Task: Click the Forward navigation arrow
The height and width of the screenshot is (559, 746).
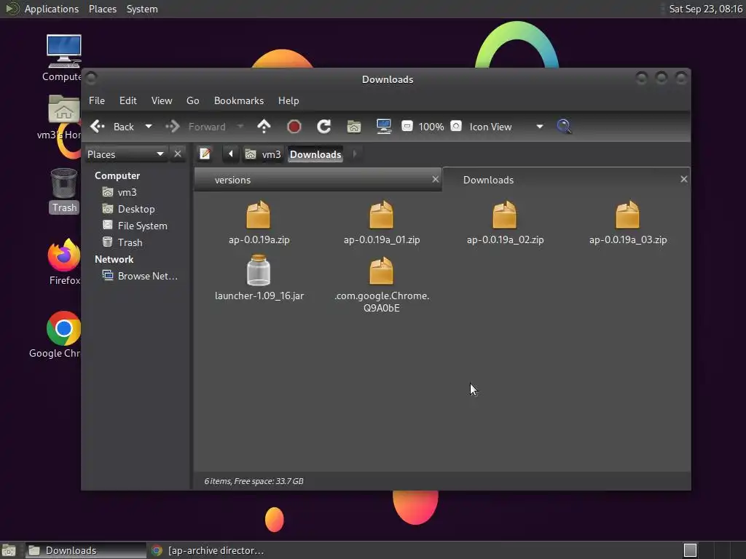Action: tap(195, 127)
